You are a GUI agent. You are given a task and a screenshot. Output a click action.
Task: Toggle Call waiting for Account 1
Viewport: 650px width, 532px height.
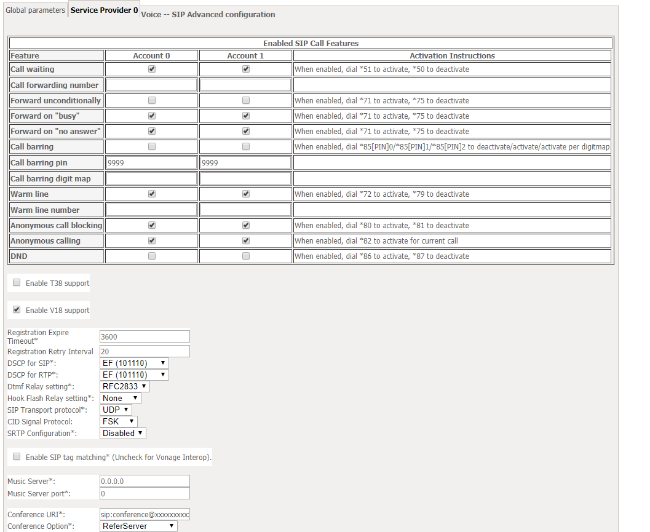click(x=246, y=69)
